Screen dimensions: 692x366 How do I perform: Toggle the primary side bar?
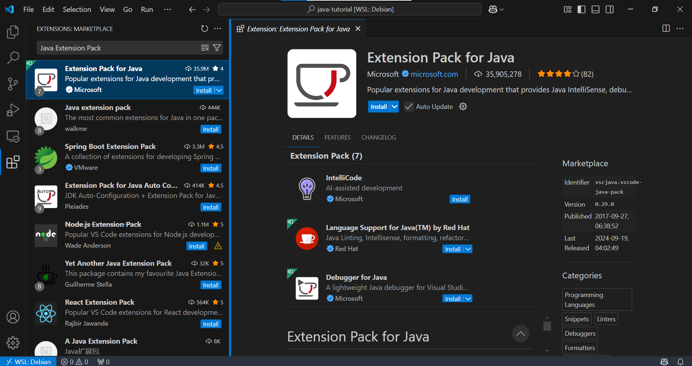581,9
